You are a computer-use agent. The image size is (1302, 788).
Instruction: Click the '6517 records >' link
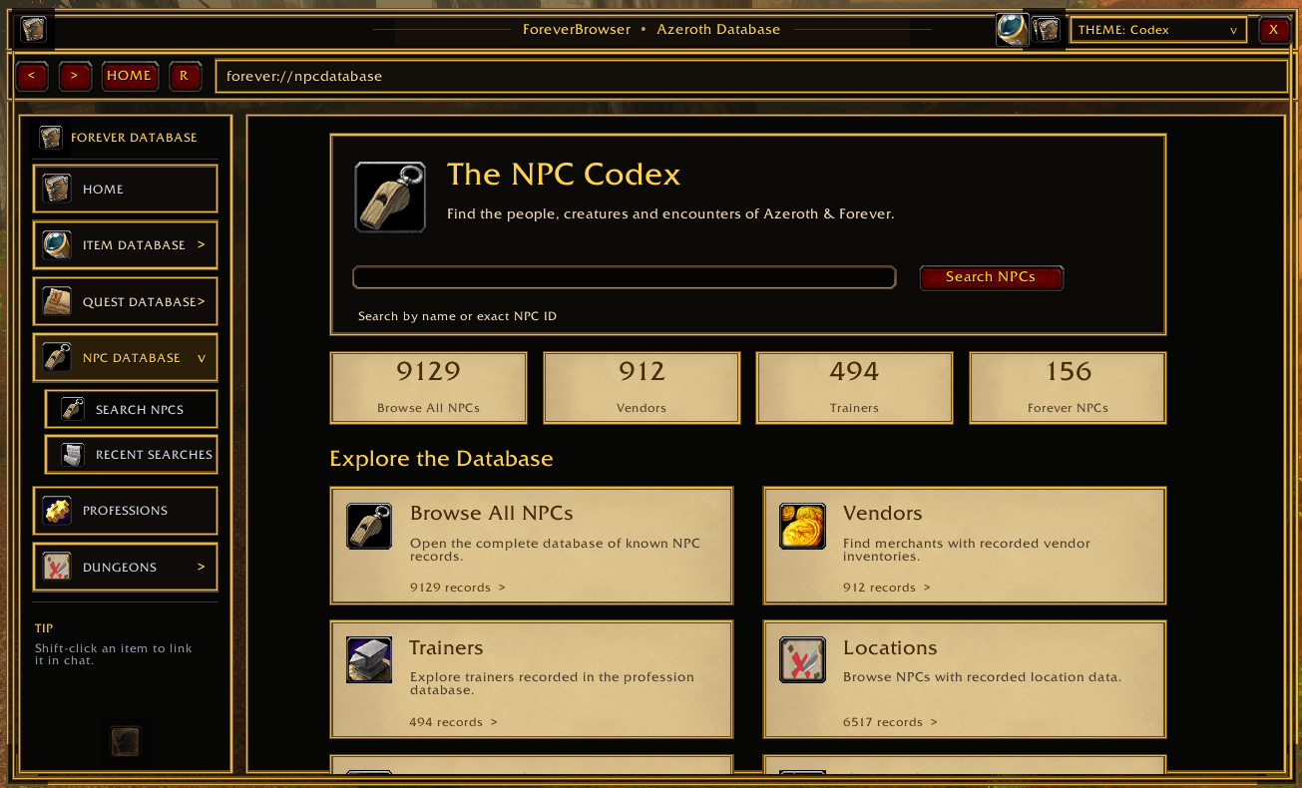click(x=891, y=722)
